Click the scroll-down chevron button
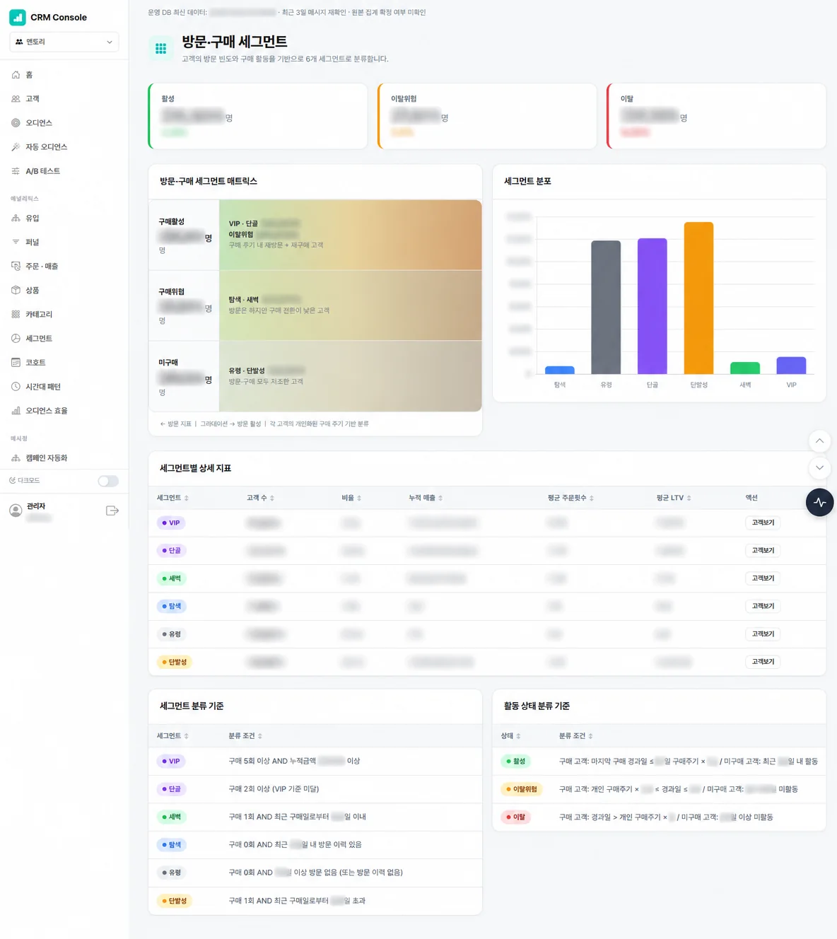The width and height of the screenshot is (837, 939). (820, 468)
